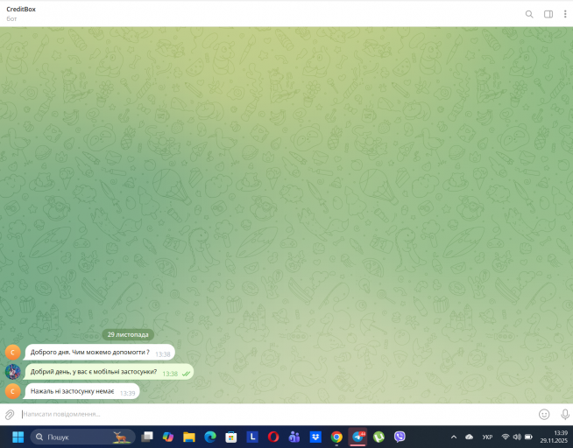The image size is (573, 448).
Task: Click the Telegram taskbar icon
Action: (x=357, y=437)
